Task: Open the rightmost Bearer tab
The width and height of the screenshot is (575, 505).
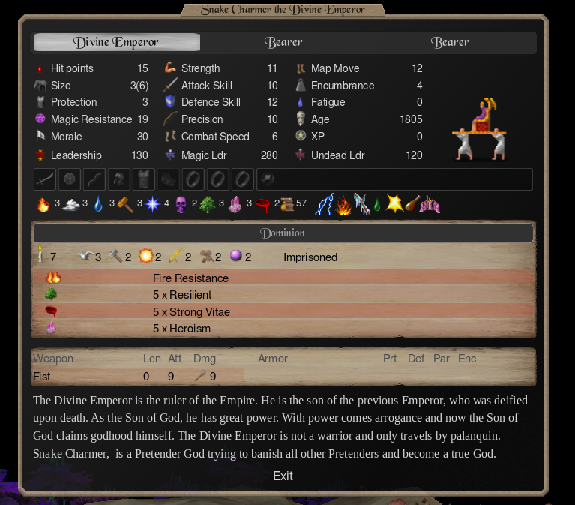Action: click(450, 42)
